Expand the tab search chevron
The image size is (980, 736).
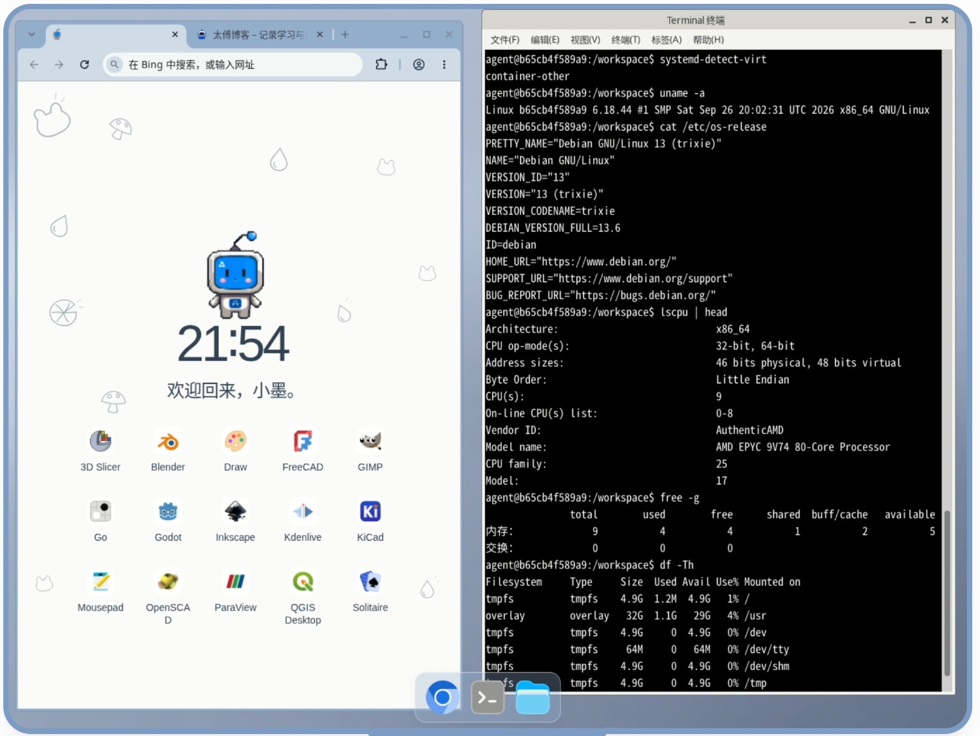pos(31,35)
